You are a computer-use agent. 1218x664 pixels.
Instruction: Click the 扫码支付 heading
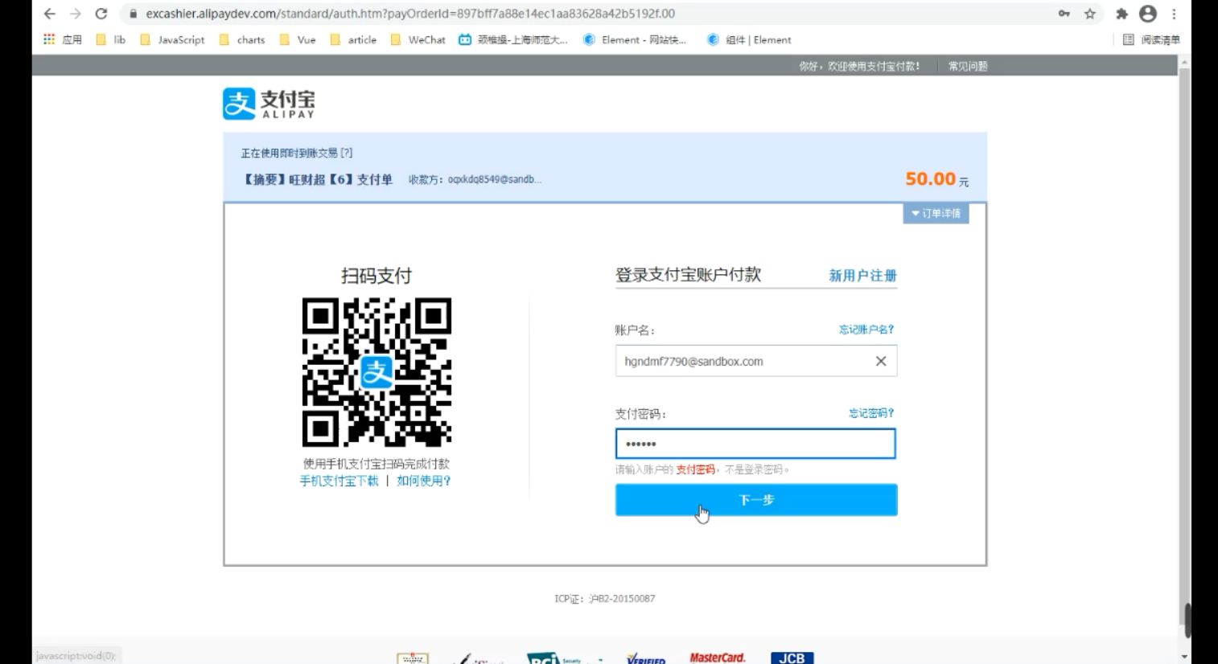(377, 276)
